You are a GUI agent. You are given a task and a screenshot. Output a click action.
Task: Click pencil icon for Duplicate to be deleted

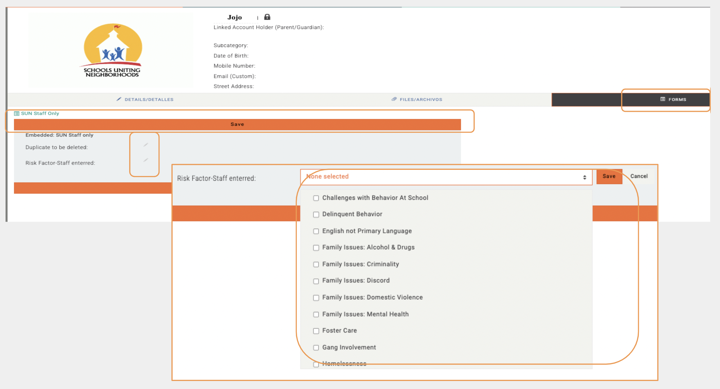(146, 145)
